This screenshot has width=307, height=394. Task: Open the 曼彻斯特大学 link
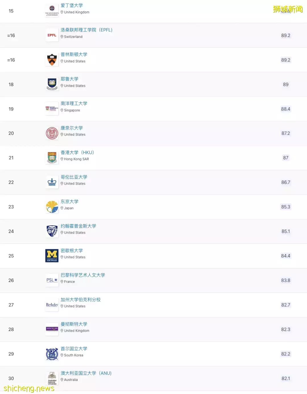pyautogui.click(x=74, y=324)
